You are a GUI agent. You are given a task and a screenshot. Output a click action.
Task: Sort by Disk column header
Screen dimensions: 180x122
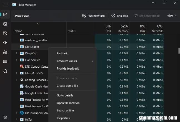[x=138, y=28]
